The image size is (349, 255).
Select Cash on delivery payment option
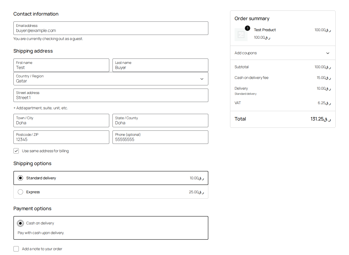point(20,223)
